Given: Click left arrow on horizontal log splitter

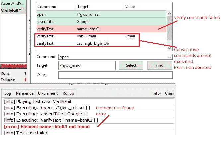Looking at the screenshot, I should [72, 85].
